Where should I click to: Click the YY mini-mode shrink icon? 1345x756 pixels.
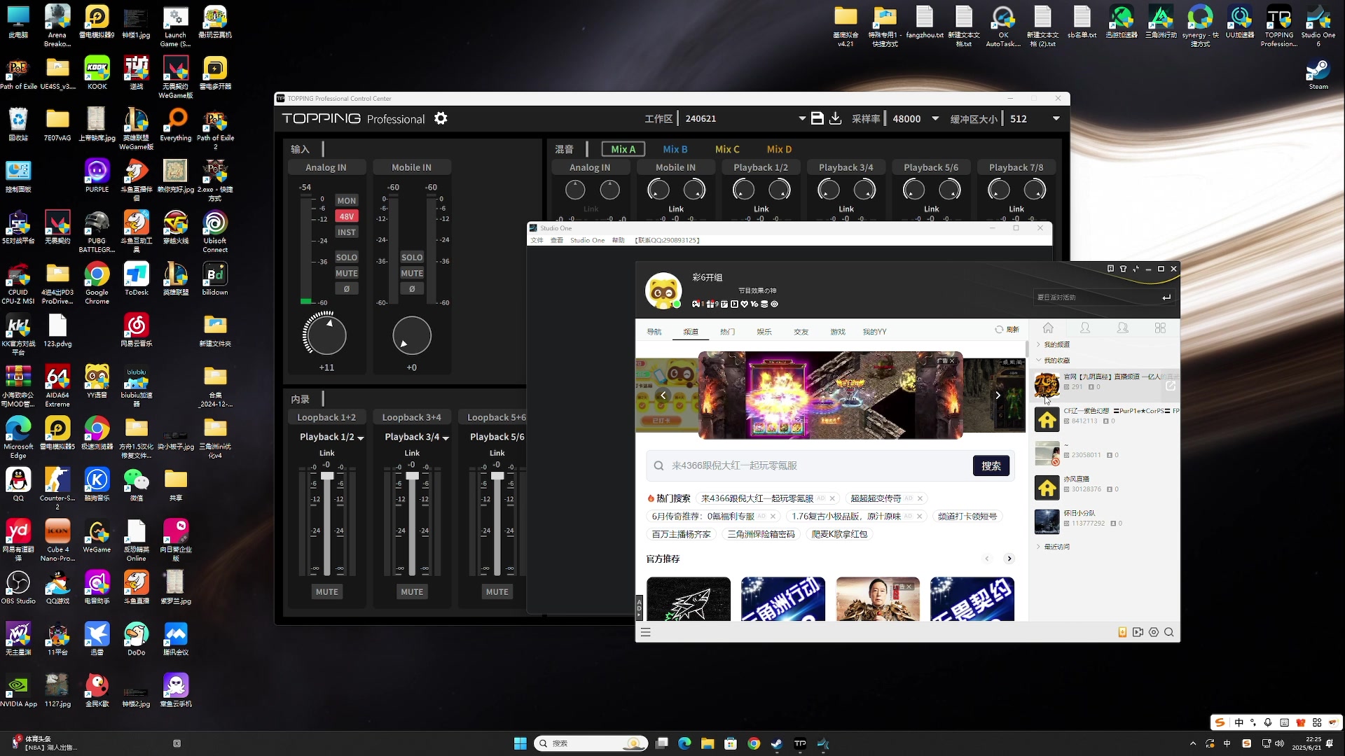click(x=1136, y=269)
